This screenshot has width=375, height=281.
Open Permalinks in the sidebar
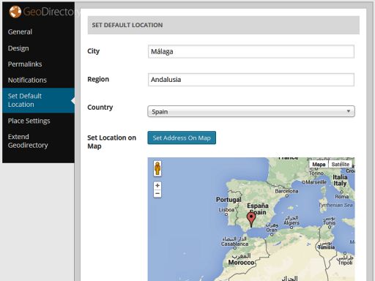[25, 64]
